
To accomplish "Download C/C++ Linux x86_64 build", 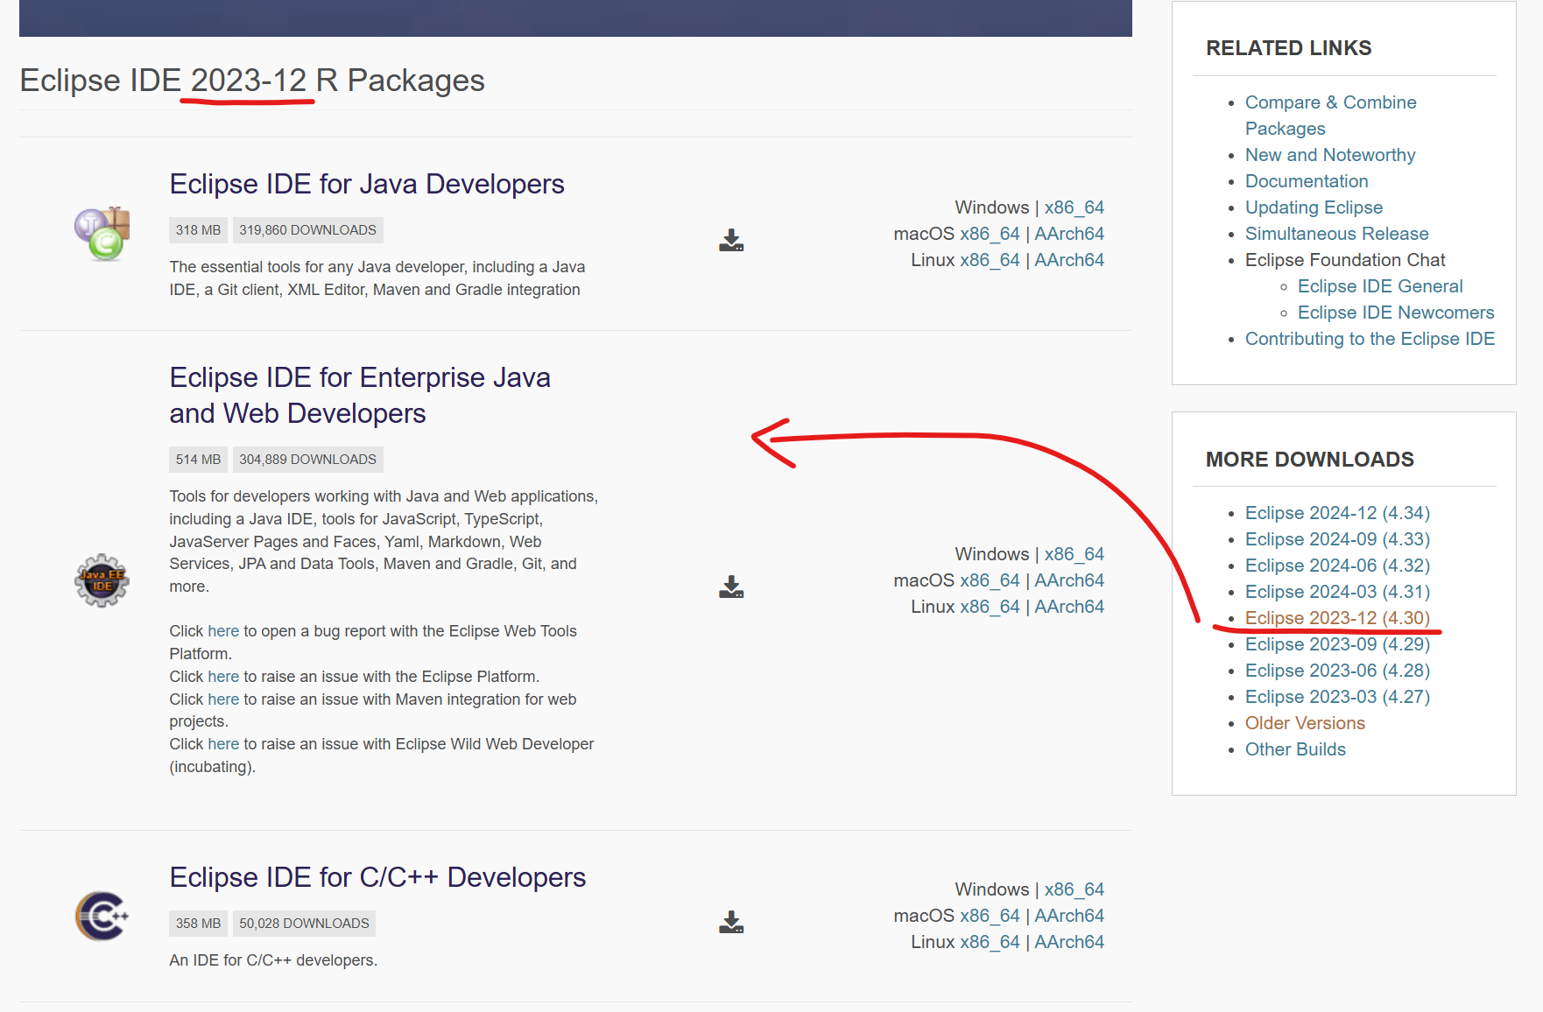I will click(990, 942).
